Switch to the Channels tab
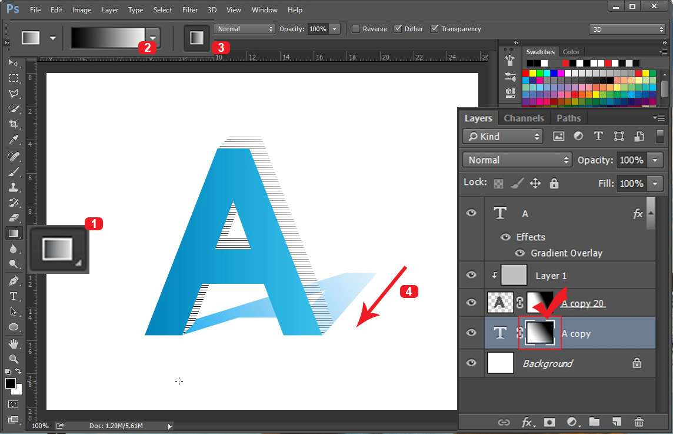Screen dimensions: 673x434 [524, 118]
